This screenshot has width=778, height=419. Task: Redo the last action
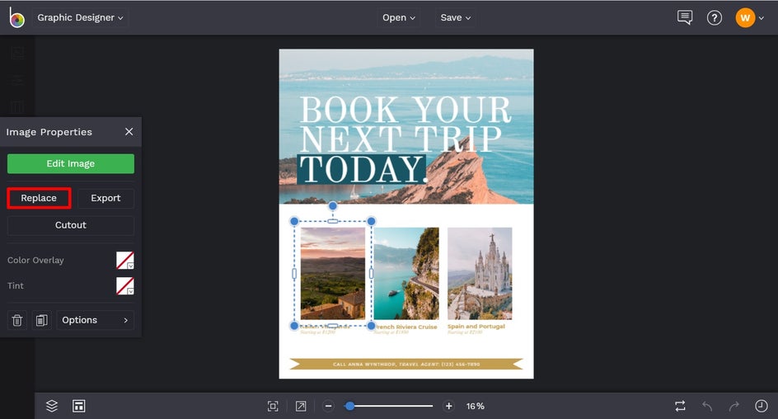[x=733, y=406]
